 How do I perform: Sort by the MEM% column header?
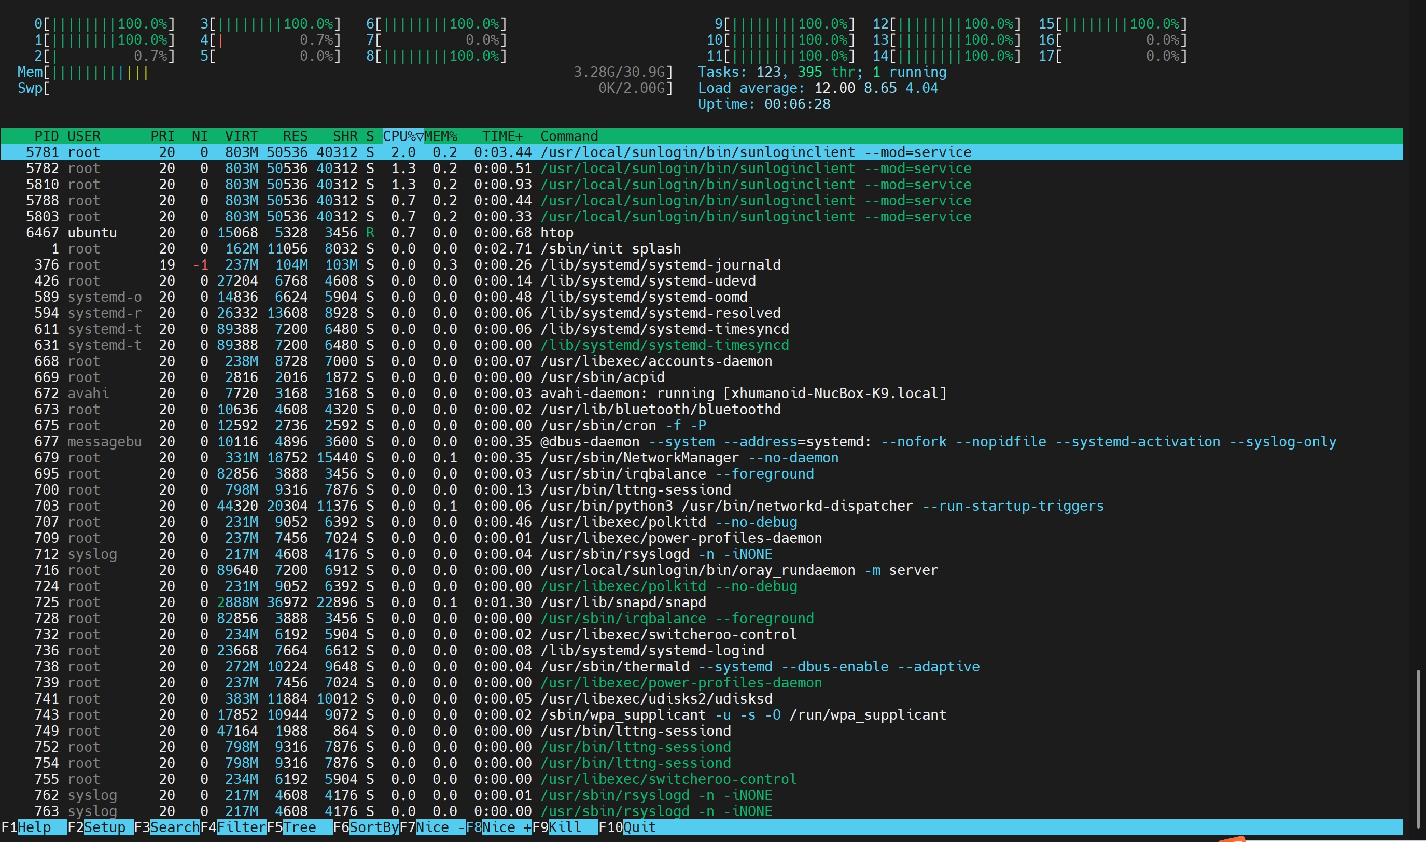(x=440, y=136)
